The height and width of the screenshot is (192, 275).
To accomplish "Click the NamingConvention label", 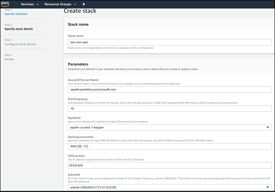I will tap(81, 137).
